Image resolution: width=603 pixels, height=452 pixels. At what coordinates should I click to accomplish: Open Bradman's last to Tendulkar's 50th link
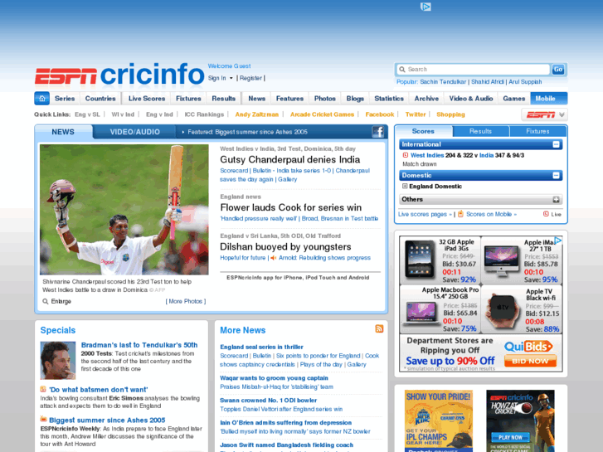(139, 345)
